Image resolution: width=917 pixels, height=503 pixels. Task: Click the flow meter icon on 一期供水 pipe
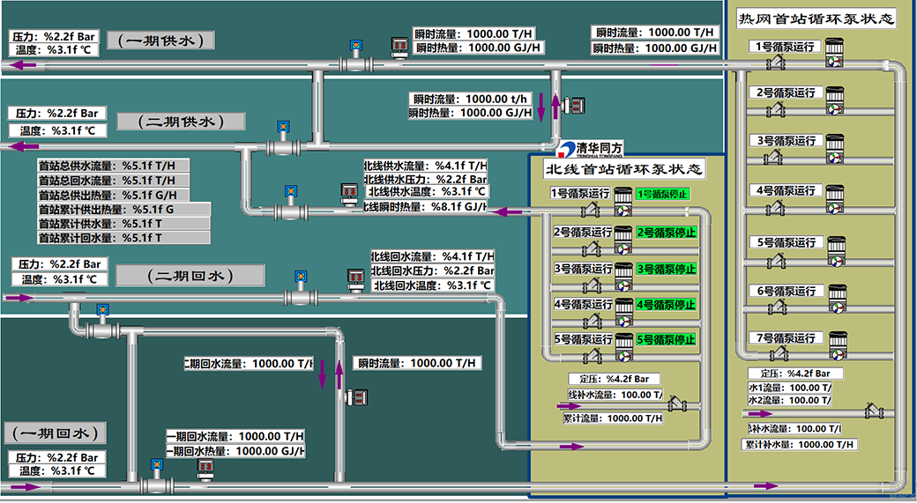[x=355, y=57]
